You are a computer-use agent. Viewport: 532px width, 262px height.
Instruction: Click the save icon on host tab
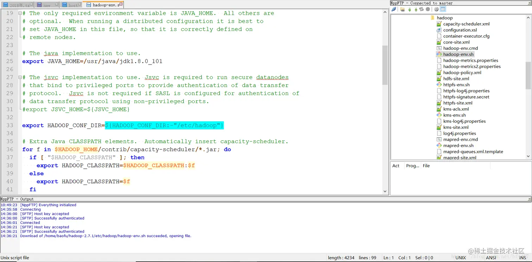pyautogui.click(x=65, y=5)
